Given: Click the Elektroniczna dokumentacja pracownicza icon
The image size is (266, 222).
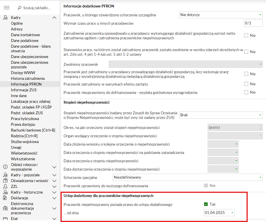Looking at the screenshot, I should pos(5,208).
